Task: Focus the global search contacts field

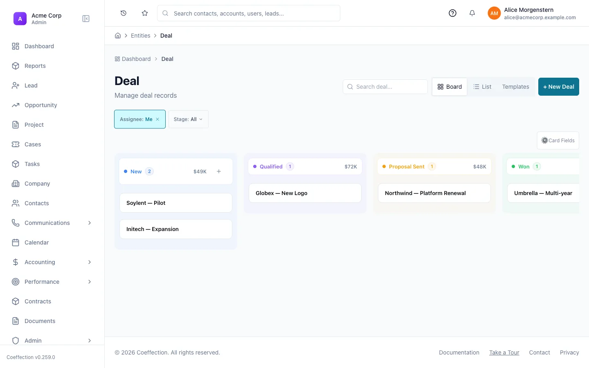Action: [249, 13]
